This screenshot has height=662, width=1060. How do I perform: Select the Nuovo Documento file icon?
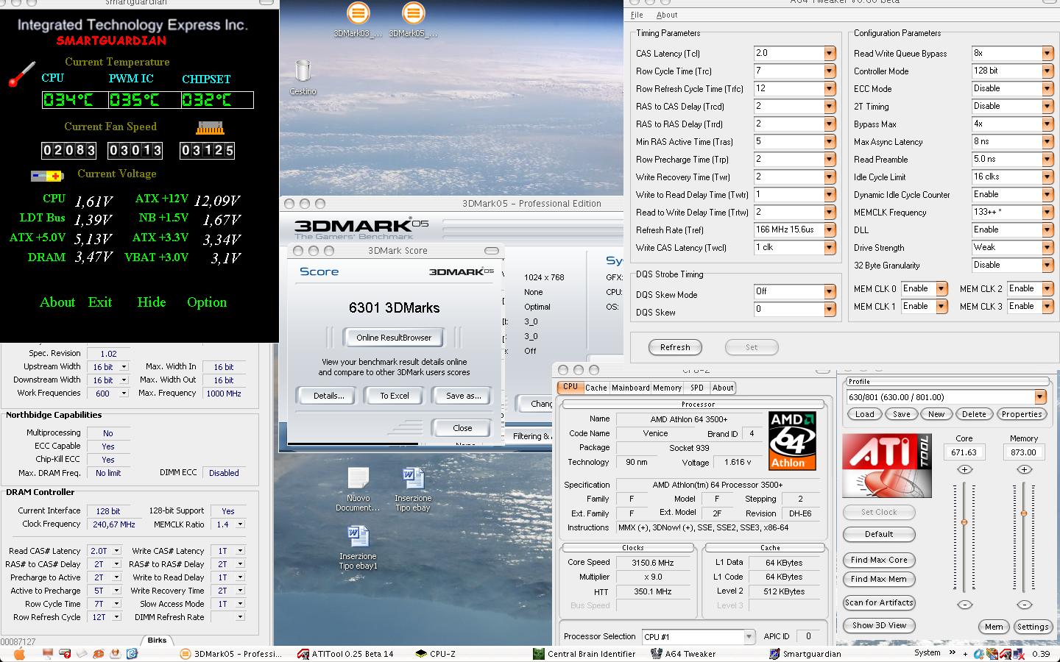pos(358,490)
